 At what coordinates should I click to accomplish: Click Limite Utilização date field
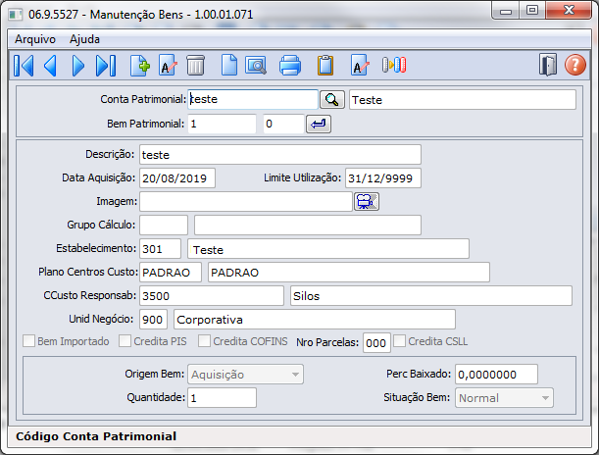382,178
